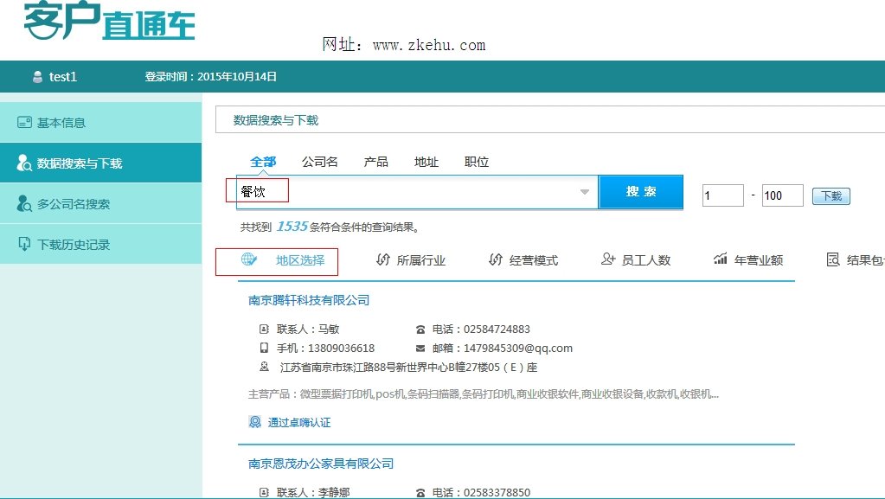Viewport: 885px width, 499px height.
Task: Select the 所属行业 industry filter icon
Action: click(384, 262)
